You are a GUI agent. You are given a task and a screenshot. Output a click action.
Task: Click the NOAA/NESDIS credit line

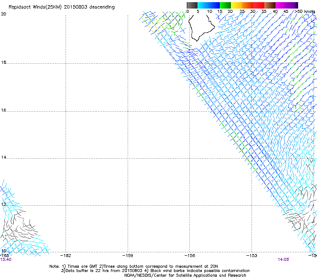(x=185, y=275)
